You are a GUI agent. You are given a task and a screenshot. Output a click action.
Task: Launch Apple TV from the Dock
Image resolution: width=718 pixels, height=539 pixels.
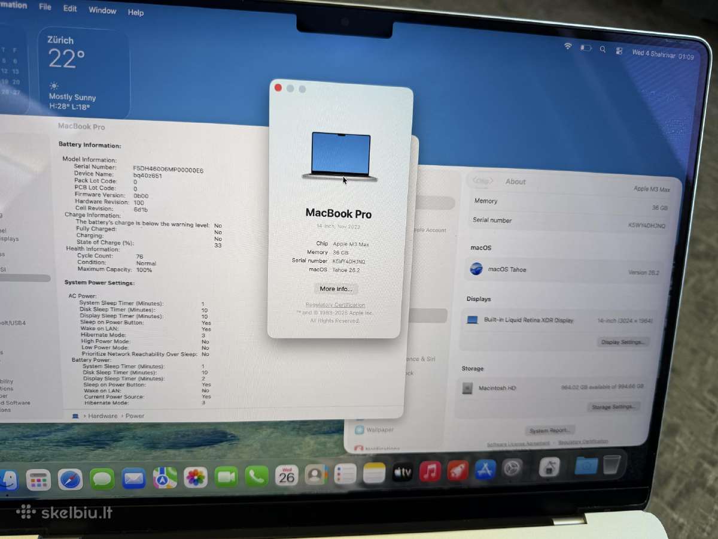pos(402,473)
